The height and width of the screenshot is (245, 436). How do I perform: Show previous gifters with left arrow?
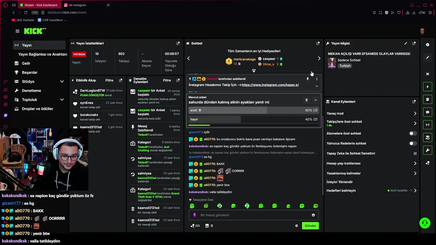tap(188, 59)
